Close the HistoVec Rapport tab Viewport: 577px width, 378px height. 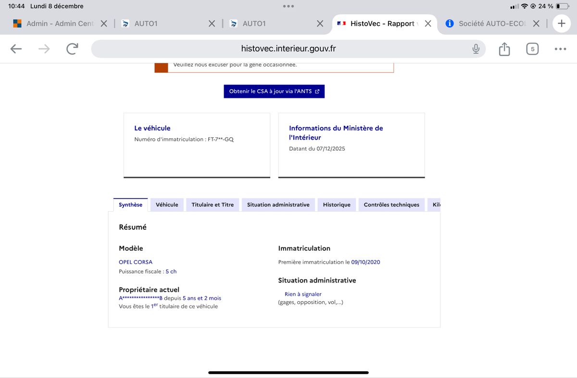pyautogui.click(x=428, y=24)
